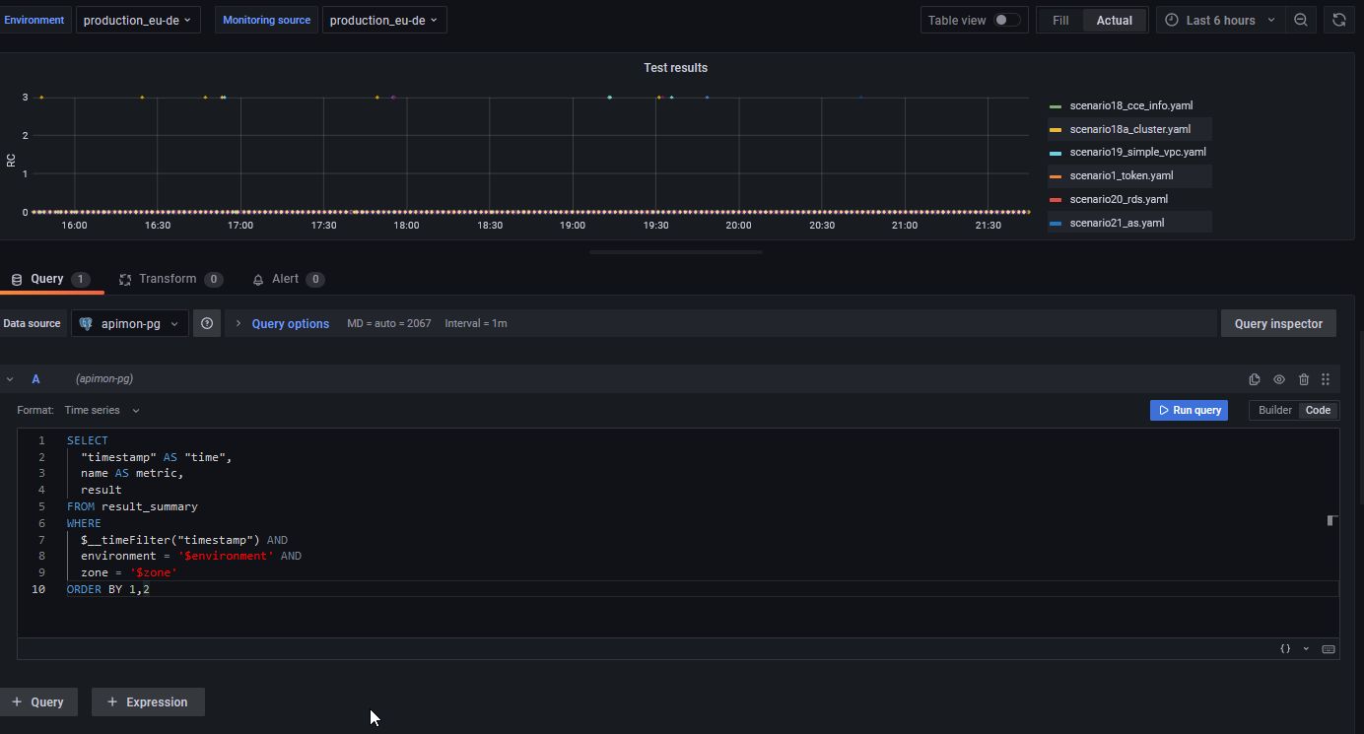
Task: Delete query A with the trash icon
Action: pyautogui.click(x=1304, y=379)
